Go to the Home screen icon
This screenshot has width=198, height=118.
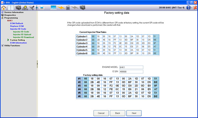tap(3, 8)
